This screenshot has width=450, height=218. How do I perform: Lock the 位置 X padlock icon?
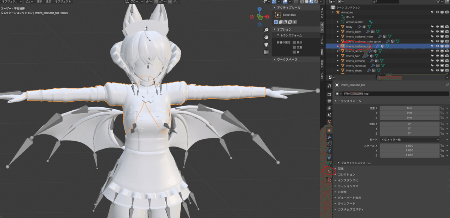[442, 108]
